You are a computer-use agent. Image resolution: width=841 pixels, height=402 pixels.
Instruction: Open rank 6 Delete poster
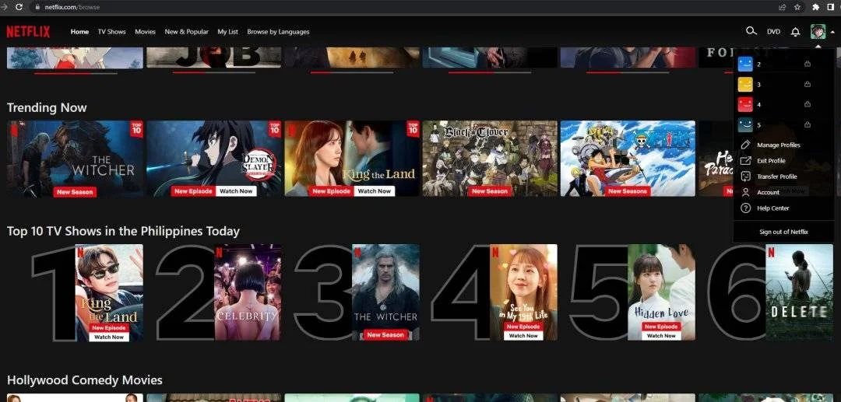[799, 292]
